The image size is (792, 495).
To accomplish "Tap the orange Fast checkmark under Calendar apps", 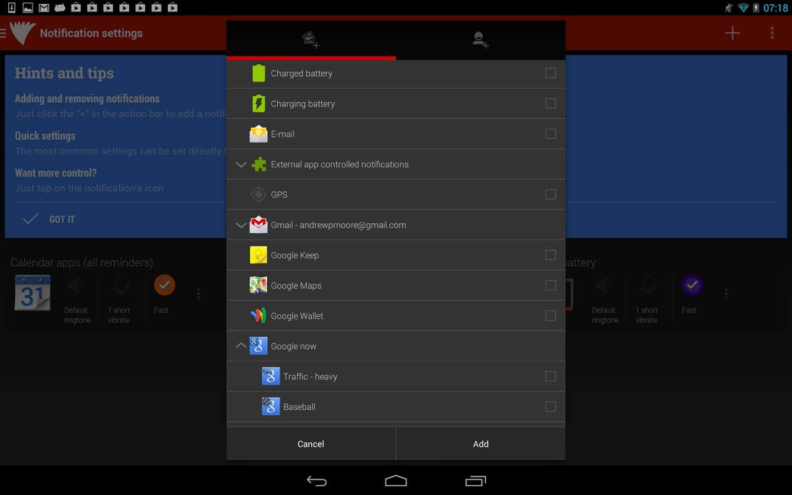I will pyautogui.click(x=164, y=285).
